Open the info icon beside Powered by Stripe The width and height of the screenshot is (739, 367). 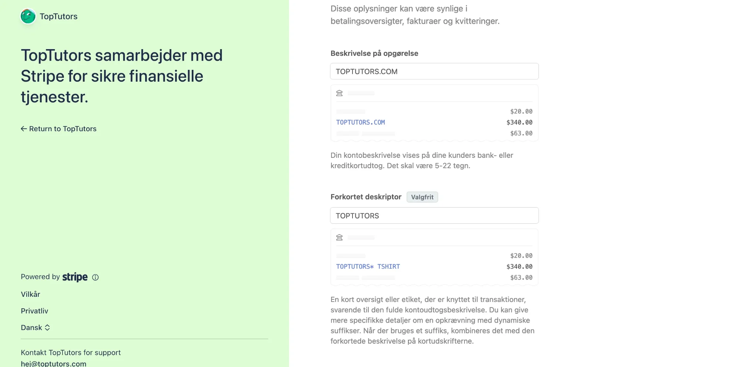[x=95, y=277]
